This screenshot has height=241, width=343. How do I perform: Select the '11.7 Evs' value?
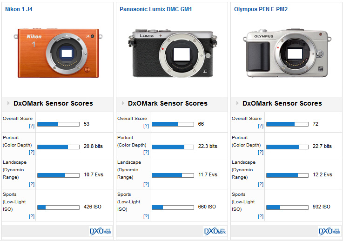click(x=208, y=174)
